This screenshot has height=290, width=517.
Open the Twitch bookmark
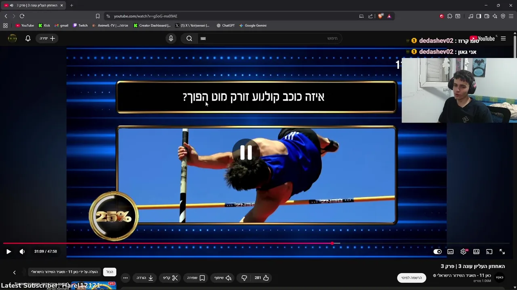click(x=80, y=25)
